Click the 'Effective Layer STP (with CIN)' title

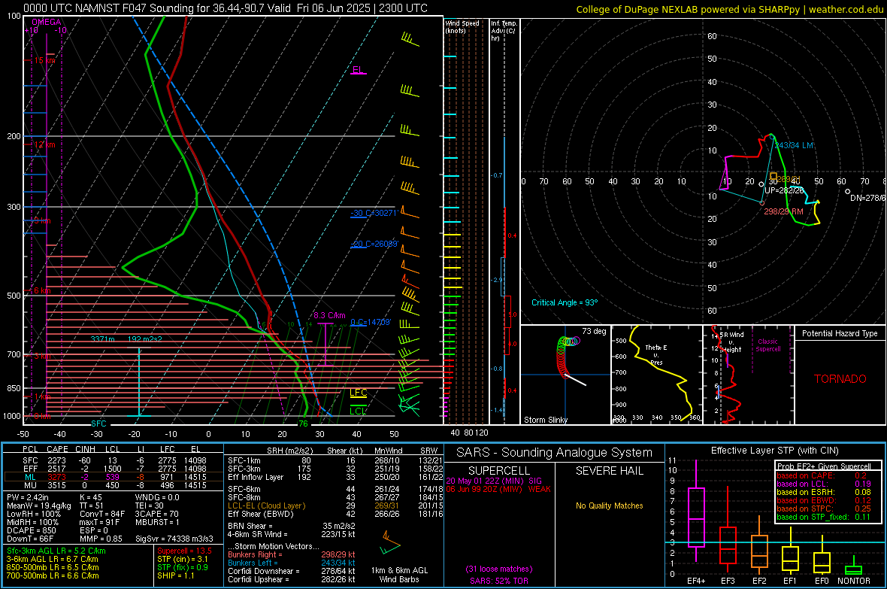tap(774, 451)
